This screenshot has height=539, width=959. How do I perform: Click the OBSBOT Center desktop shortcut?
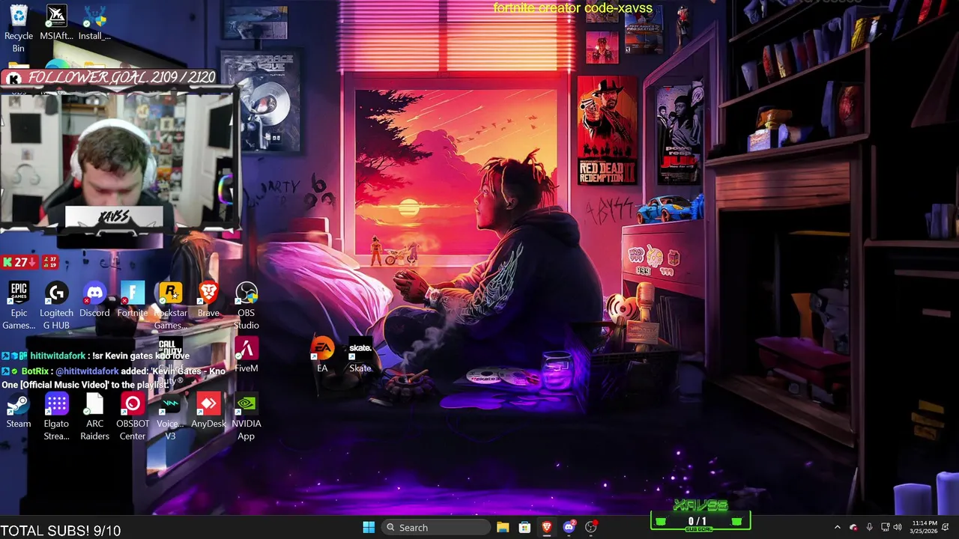(x=133, y=417)
